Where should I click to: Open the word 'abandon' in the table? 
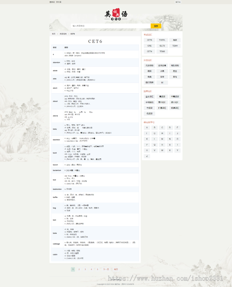point(56,63)
